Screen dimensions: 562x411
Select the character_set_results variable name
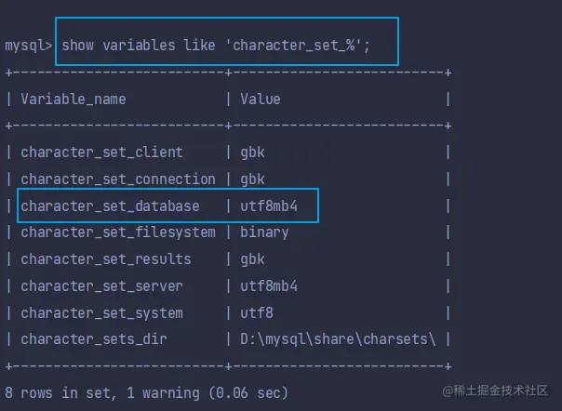pos(105,259)
